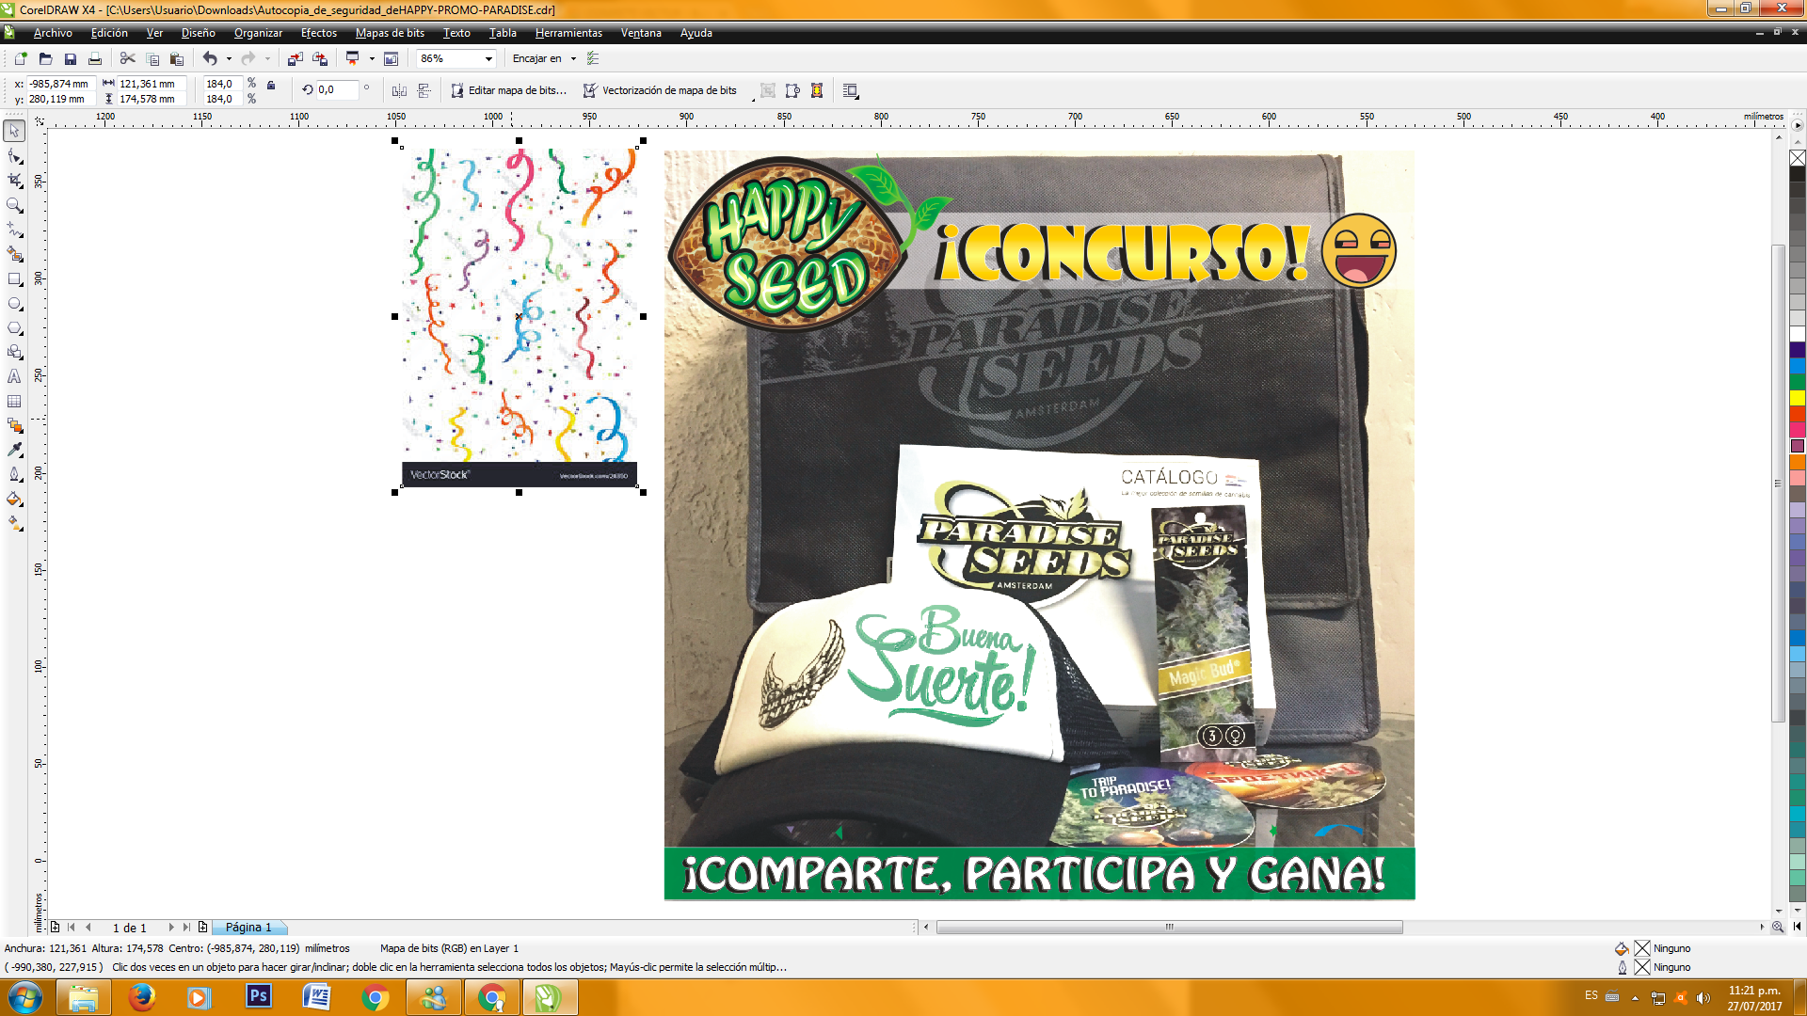Select the Outline pen tool
Image resolution: width=1807 pixels, height=1016 pixels.
pos(14,475)
